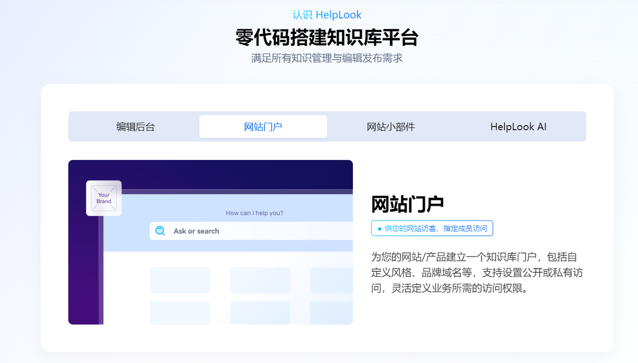Screen dimensions: 638x363
Task: Switch to the 编辑后台 tab
Action: [x=136, y=127]
